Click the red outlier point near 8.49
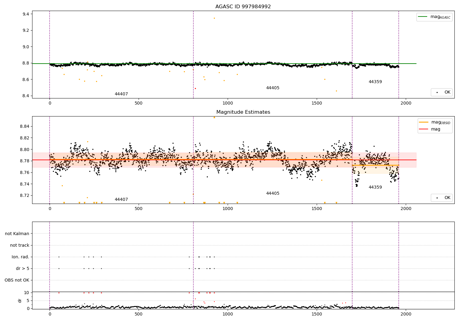459x321 pixels. coord(195,88)
